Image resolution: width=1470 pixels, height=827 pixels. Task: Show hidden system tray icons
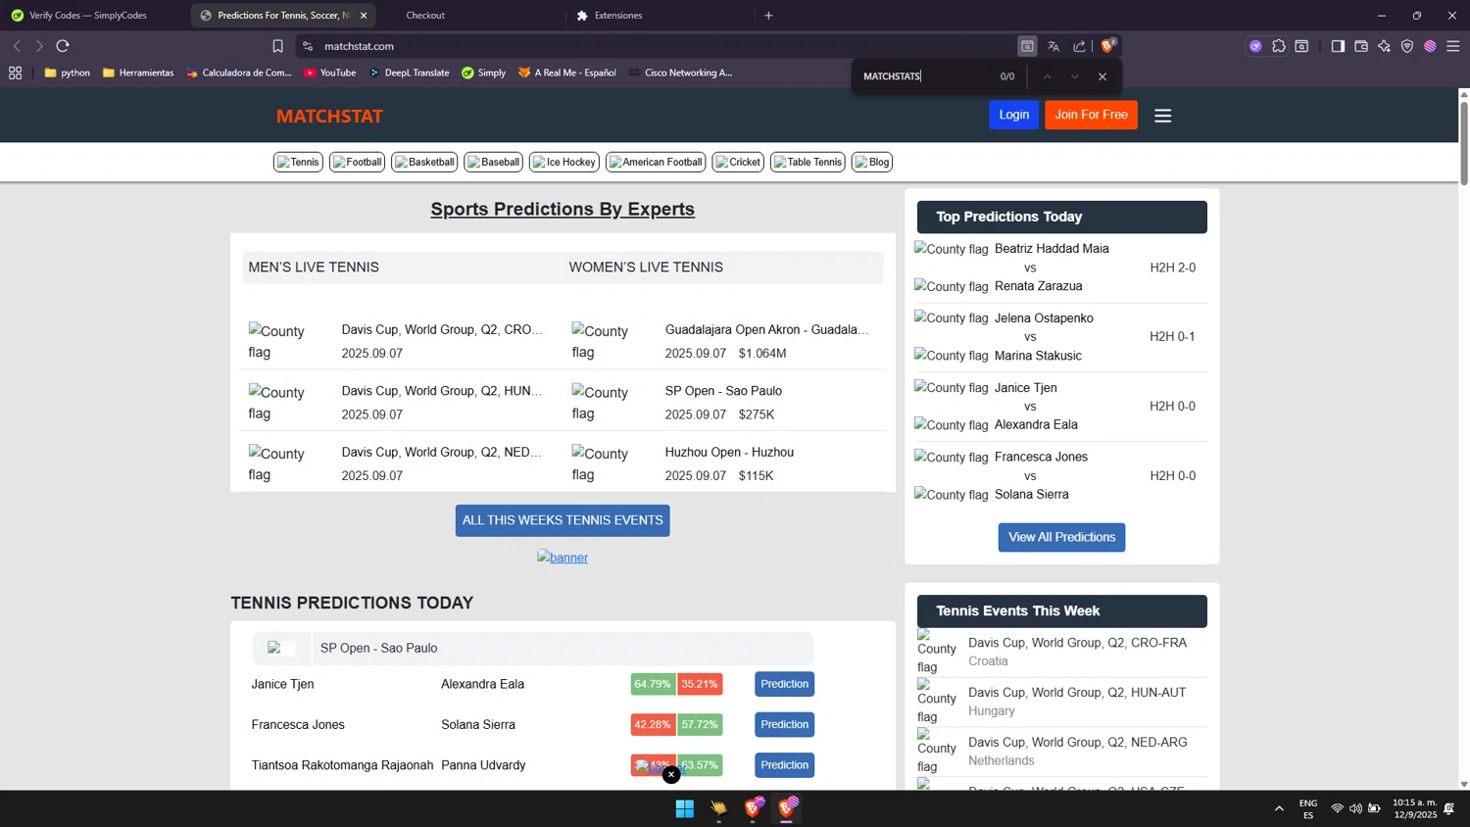(1279, 808)
